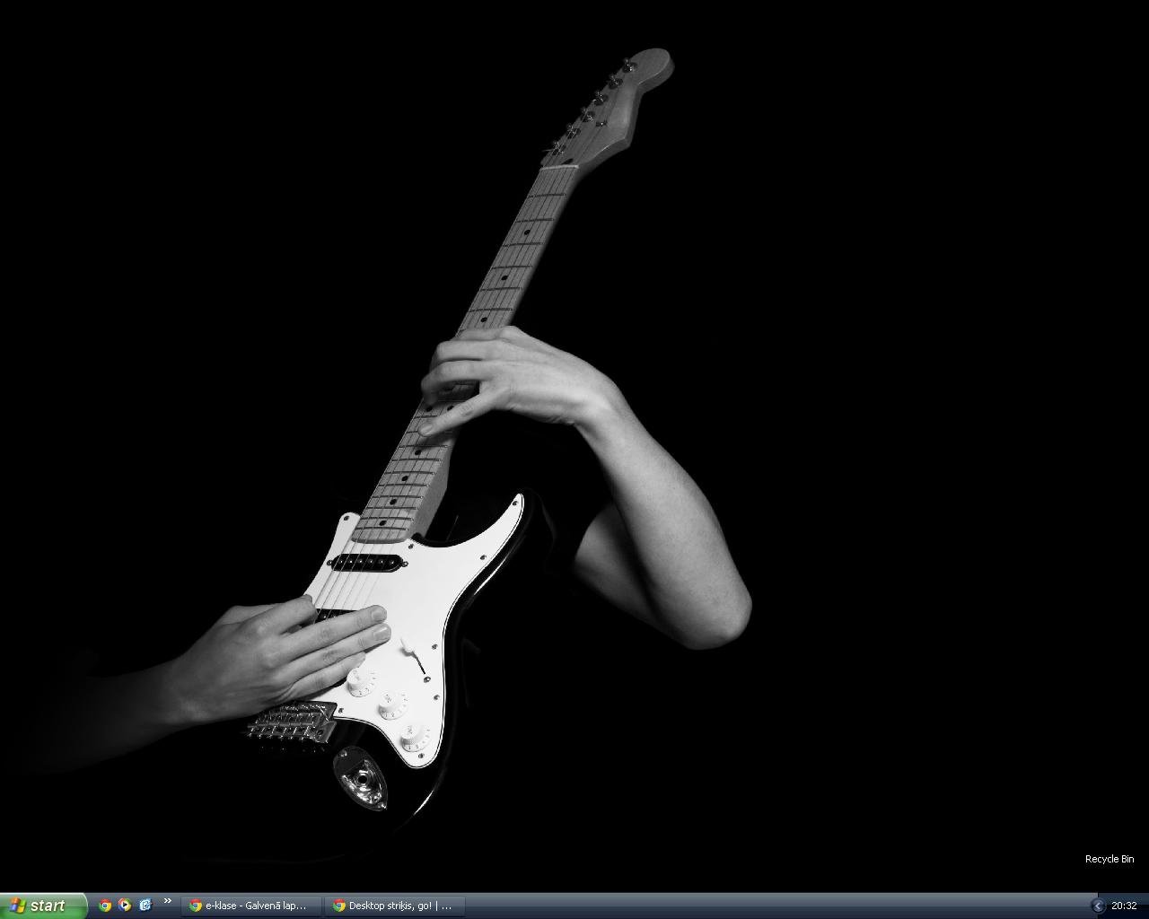This screenshot has height=919, width=1149.
Task: Click Chrome icon on e-klase taskbar button
Action: (196, 906)
